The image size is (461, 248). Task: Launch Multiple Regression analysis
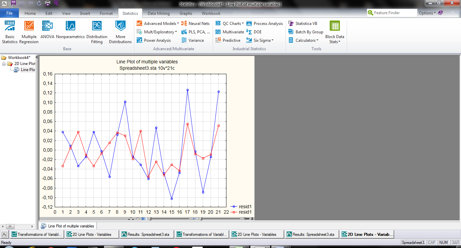pos(29,32)
